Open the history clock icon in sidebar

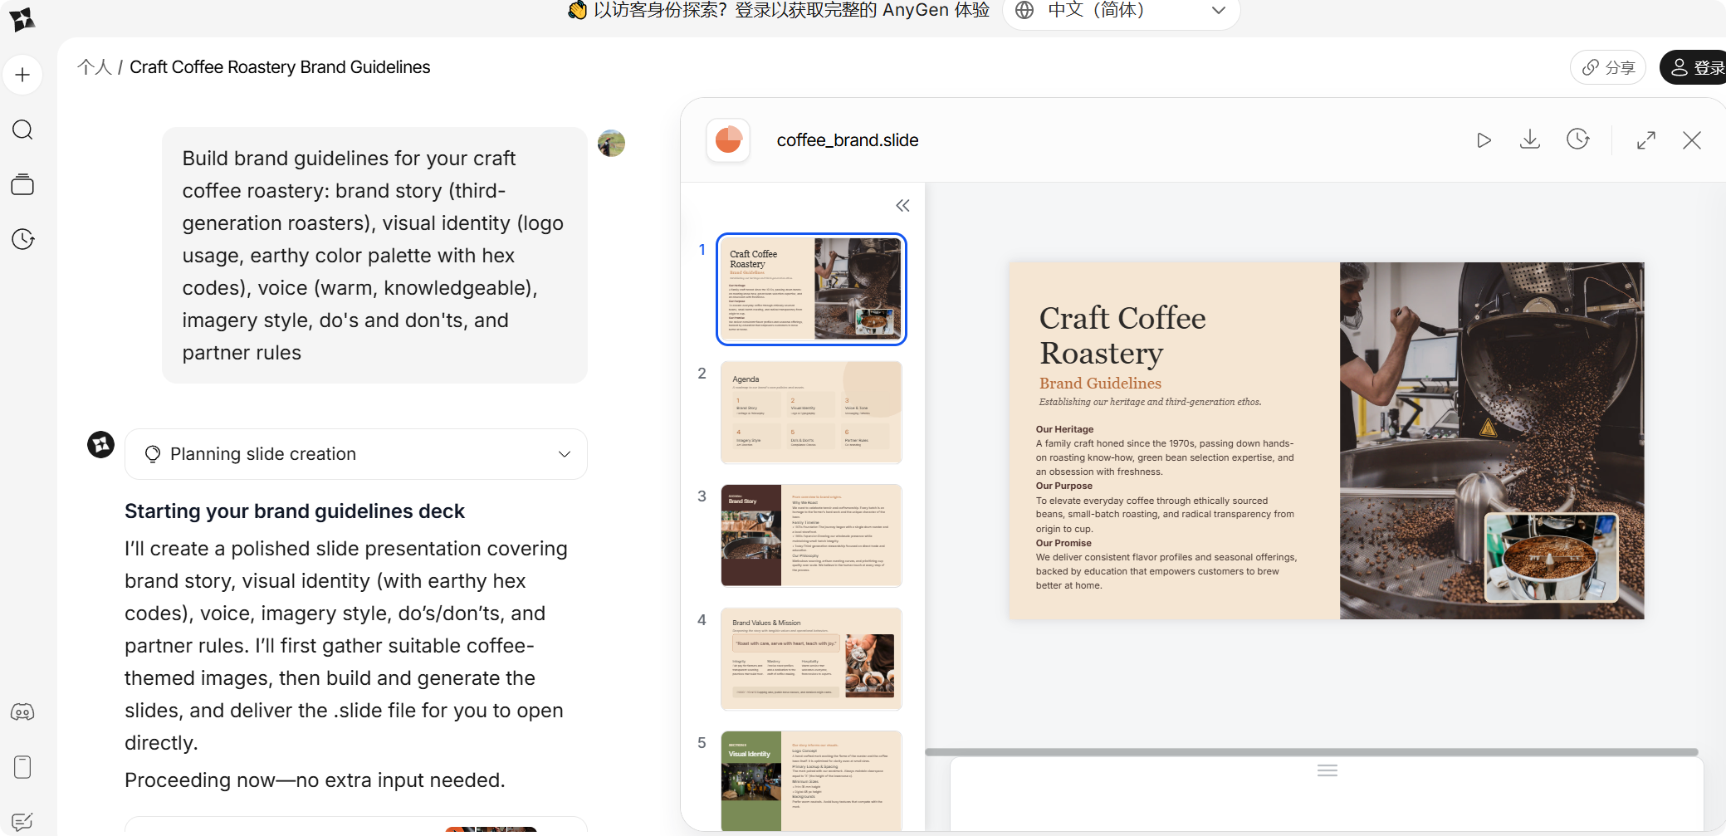tap(22, 239)
